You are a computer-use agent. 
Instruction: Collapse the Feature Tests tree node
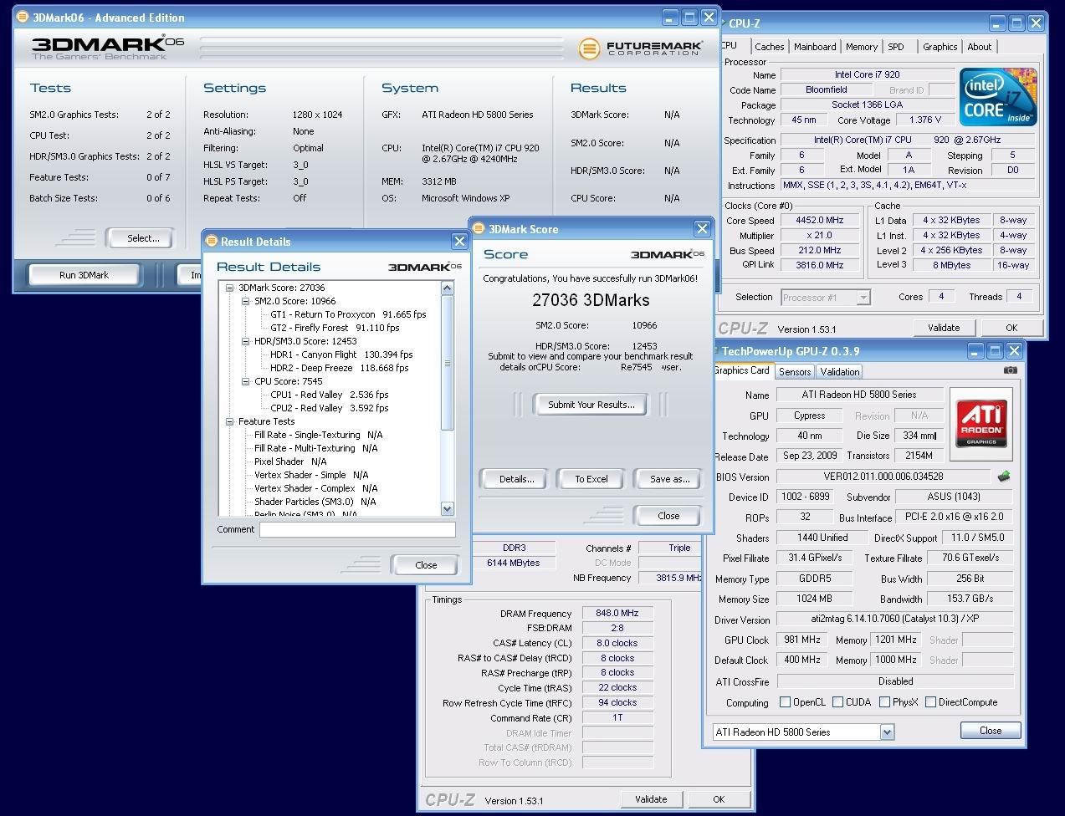(230, 421)
